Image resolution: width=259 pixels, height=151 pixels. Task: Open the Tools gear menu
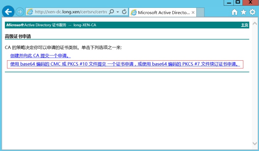click(252, 12)
